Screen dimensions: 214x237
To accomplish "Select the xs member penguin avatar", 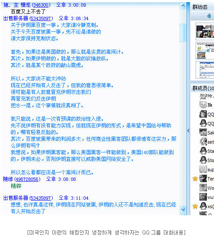I will pyautogui.click(x=203, y=206).
